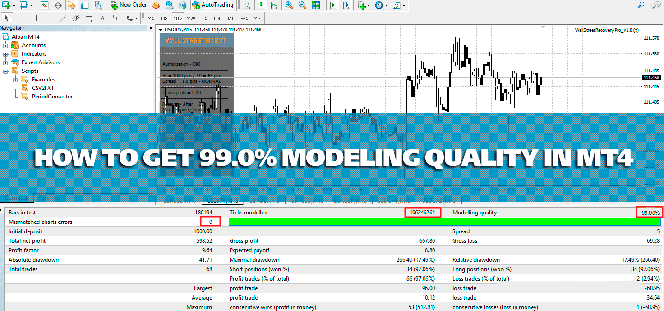
Task: Select the Fibonacci retracement tool
Action: (89, 18)
